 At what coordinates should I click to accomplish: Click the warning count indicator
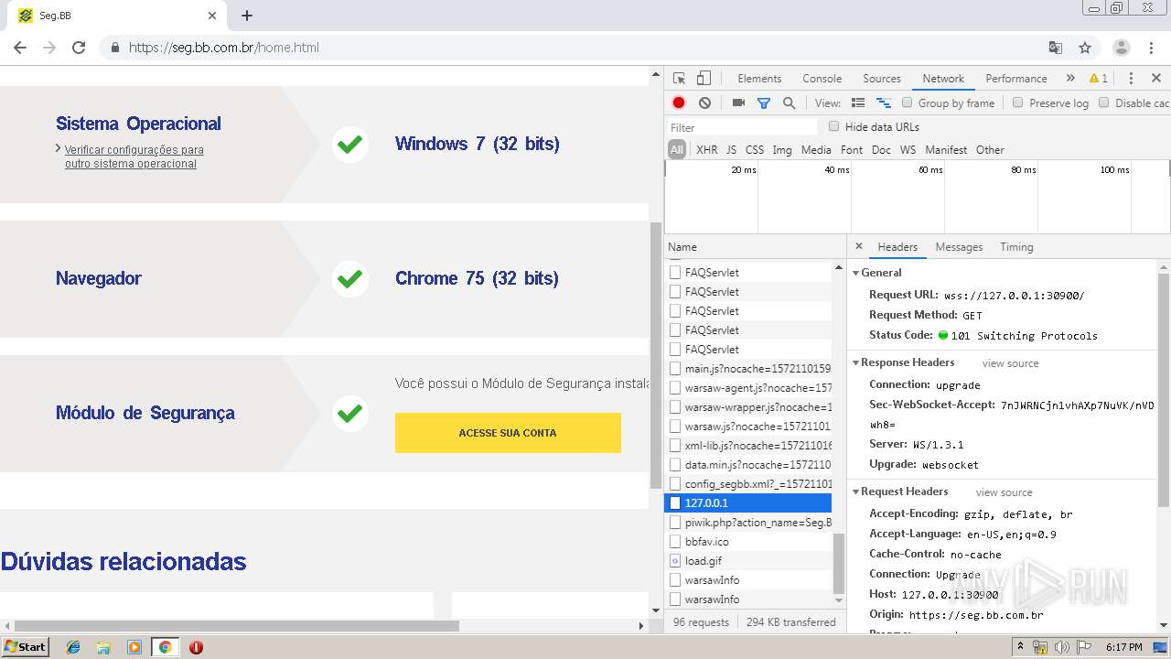pyautogui.click(x=1099, y=79)
